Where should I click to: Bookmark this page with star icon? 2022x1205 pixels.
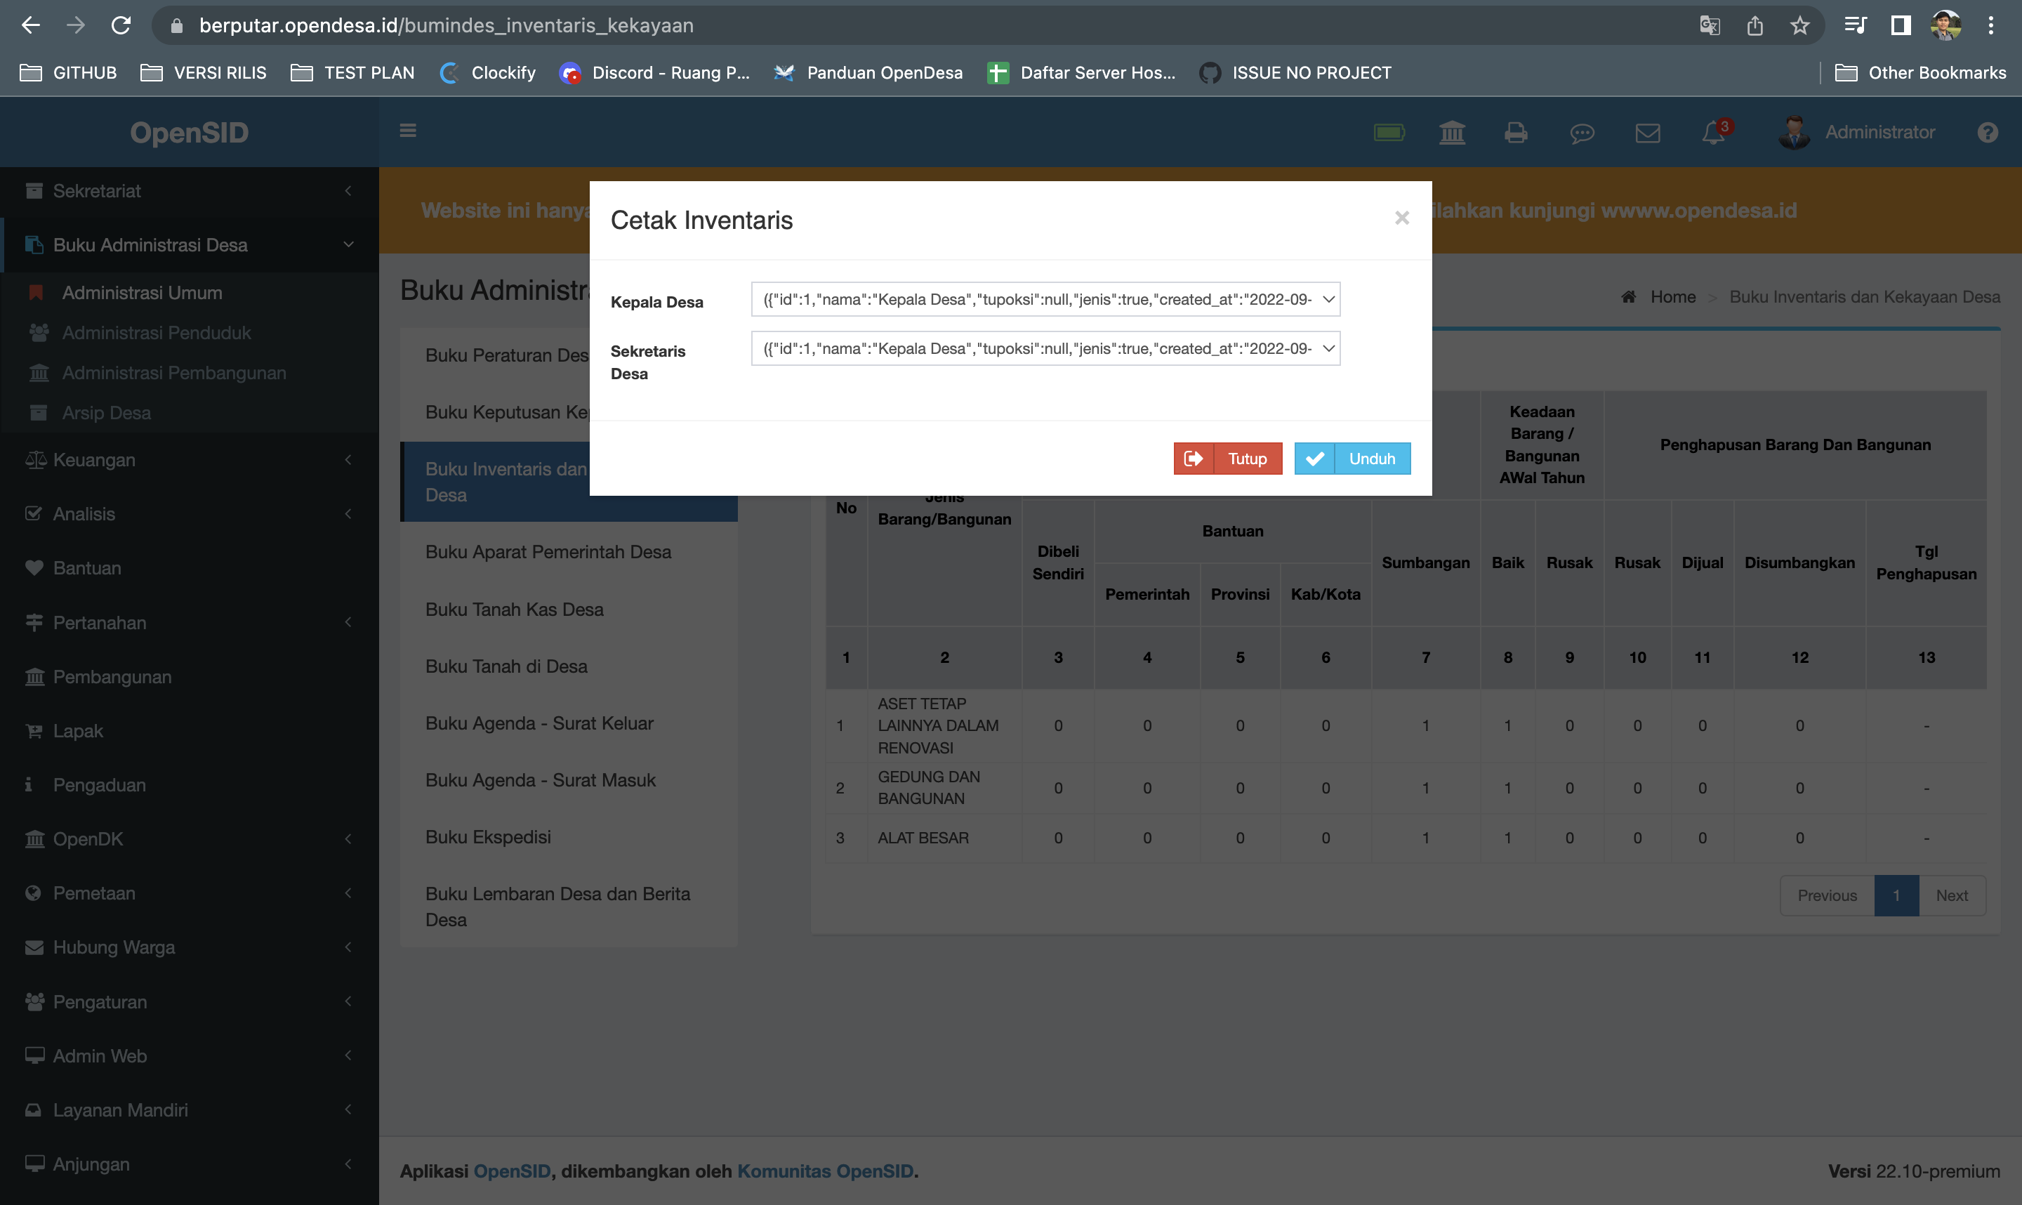point(1799,25)
